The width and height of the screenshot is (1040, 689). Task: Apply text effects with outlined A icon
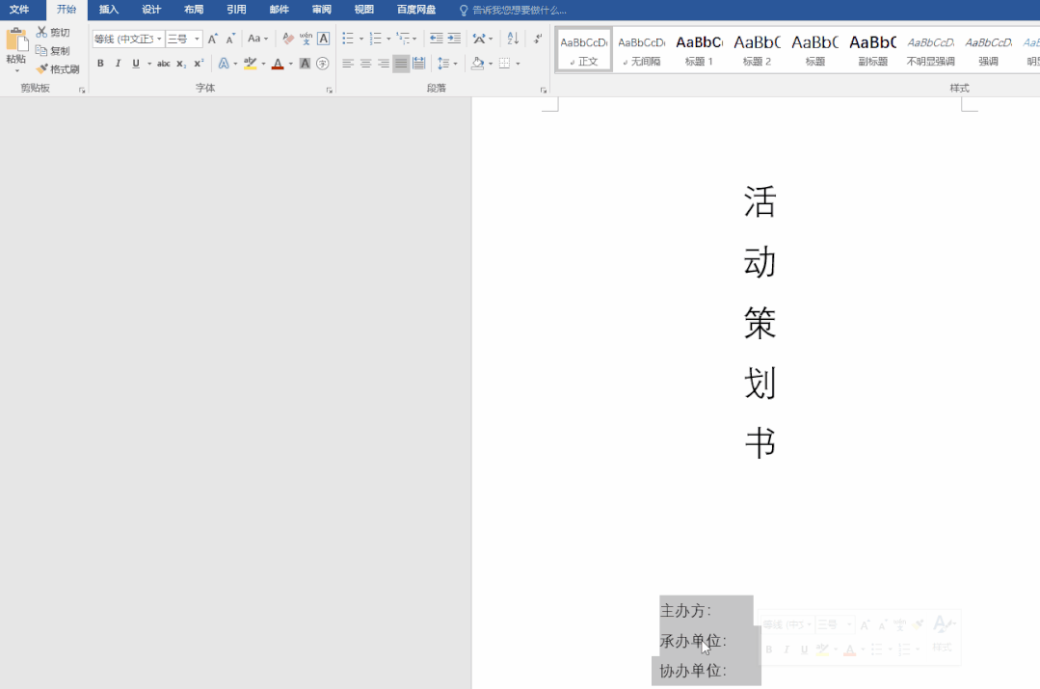coord(224,64)
